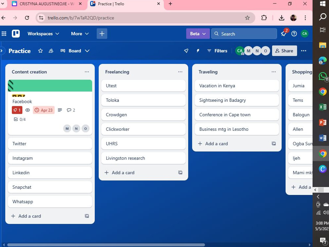Open the help question mark icon
The width and height of the screenshot is (329, 247).
294,34
